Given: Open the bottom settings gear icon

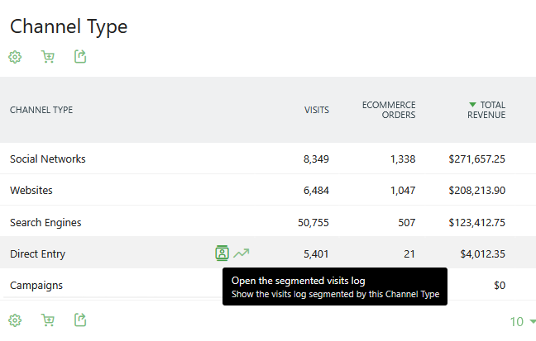Looking at the screenshot, I should pyautogui.click(x=15, y=320).
